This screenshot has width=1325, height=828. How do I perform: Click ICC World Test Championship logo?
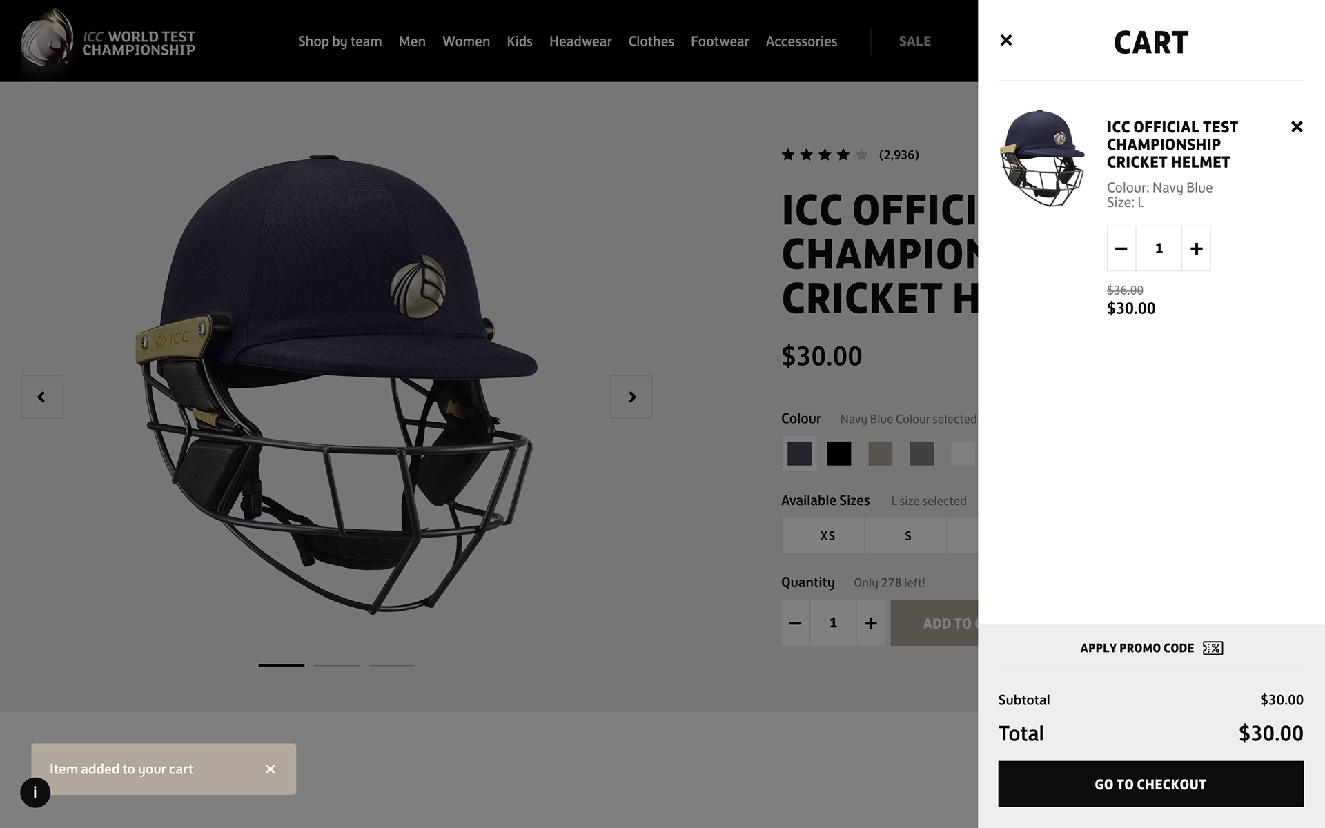point(108,41)
